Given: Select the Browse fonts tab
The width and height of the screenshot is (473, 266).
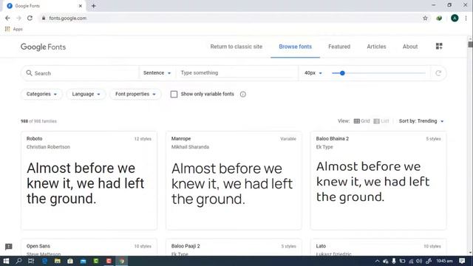Looking at the screenshot, I should 296,47.
